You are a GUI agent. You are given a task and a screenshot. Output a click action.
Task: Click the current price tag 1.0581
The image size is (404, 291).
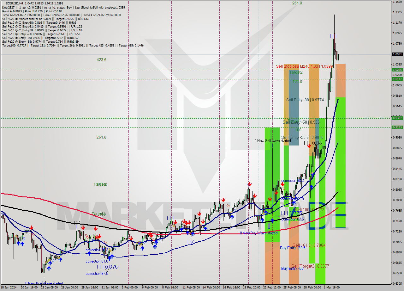397,54
